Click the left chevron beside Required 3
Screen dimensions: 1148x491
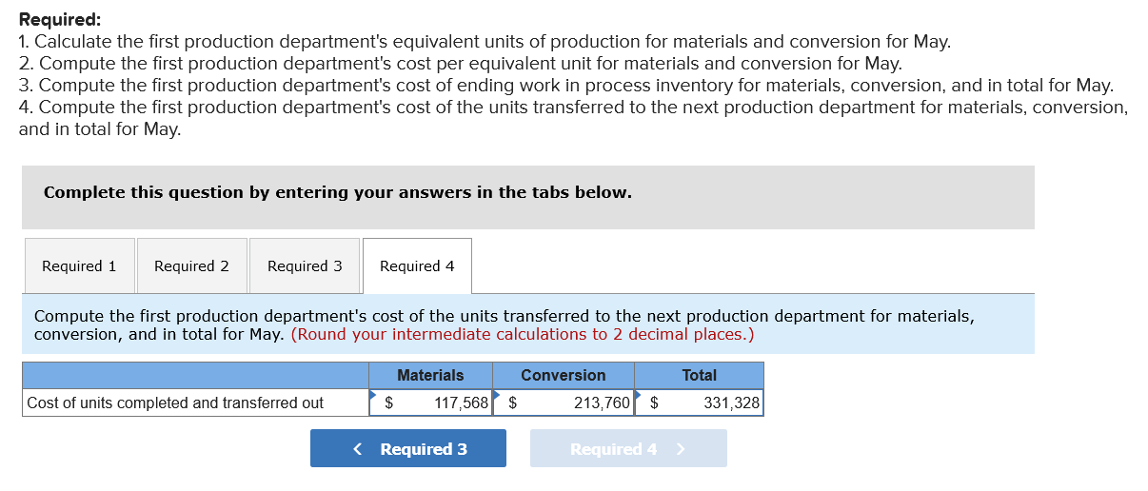(357, 449)
